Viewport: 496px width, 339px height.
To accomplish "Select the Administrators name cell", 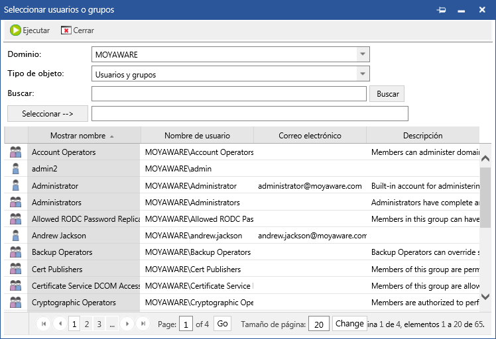I will [84, 202].
